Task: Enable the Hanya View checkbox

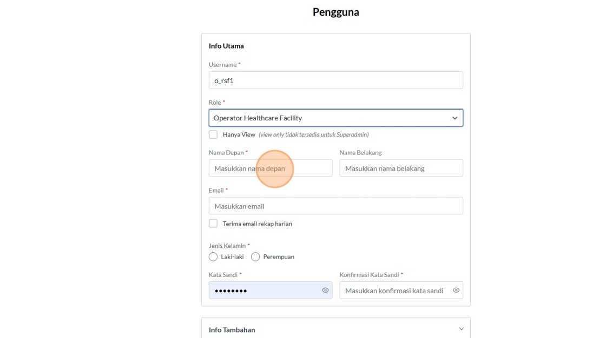Action: pyautogui.click(x=213, y=134)
